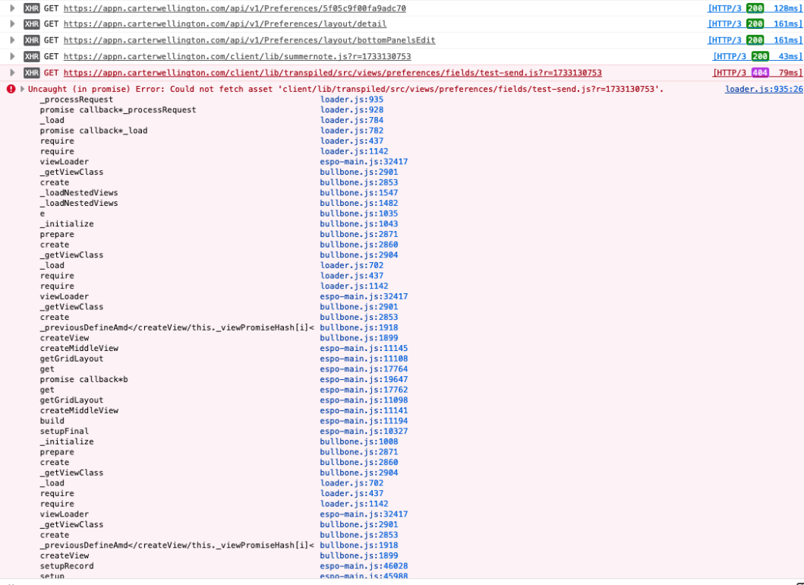Viewport: 804px width, 585px height.
Task: Open the espo-main.js:11145 stack frame link
Action: click(x=364, y=348)
